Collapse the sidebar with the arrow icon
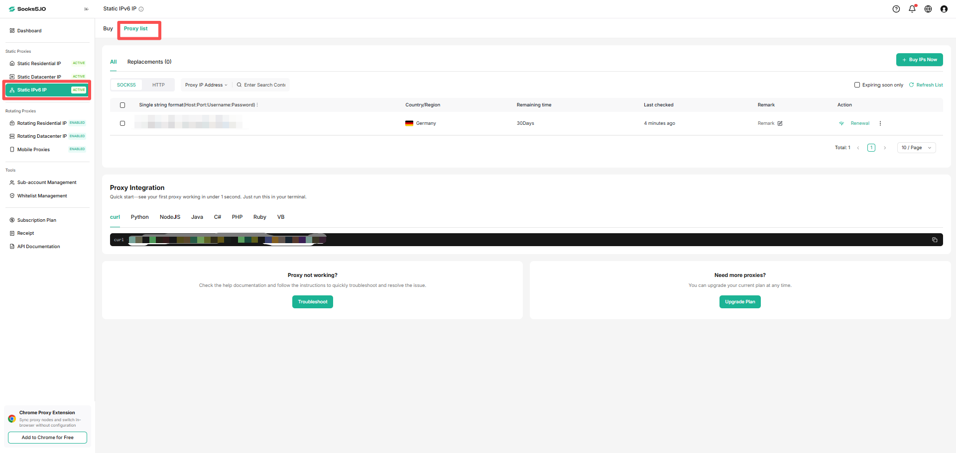The width and height of the screenshot is (956, 453). [x=87, y=9]
